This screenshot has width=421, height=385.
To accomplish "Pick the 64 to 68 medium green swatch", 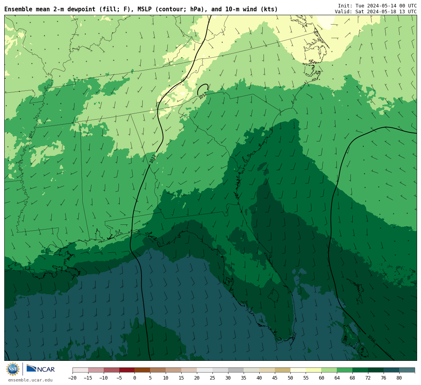I will coord(345,370).
